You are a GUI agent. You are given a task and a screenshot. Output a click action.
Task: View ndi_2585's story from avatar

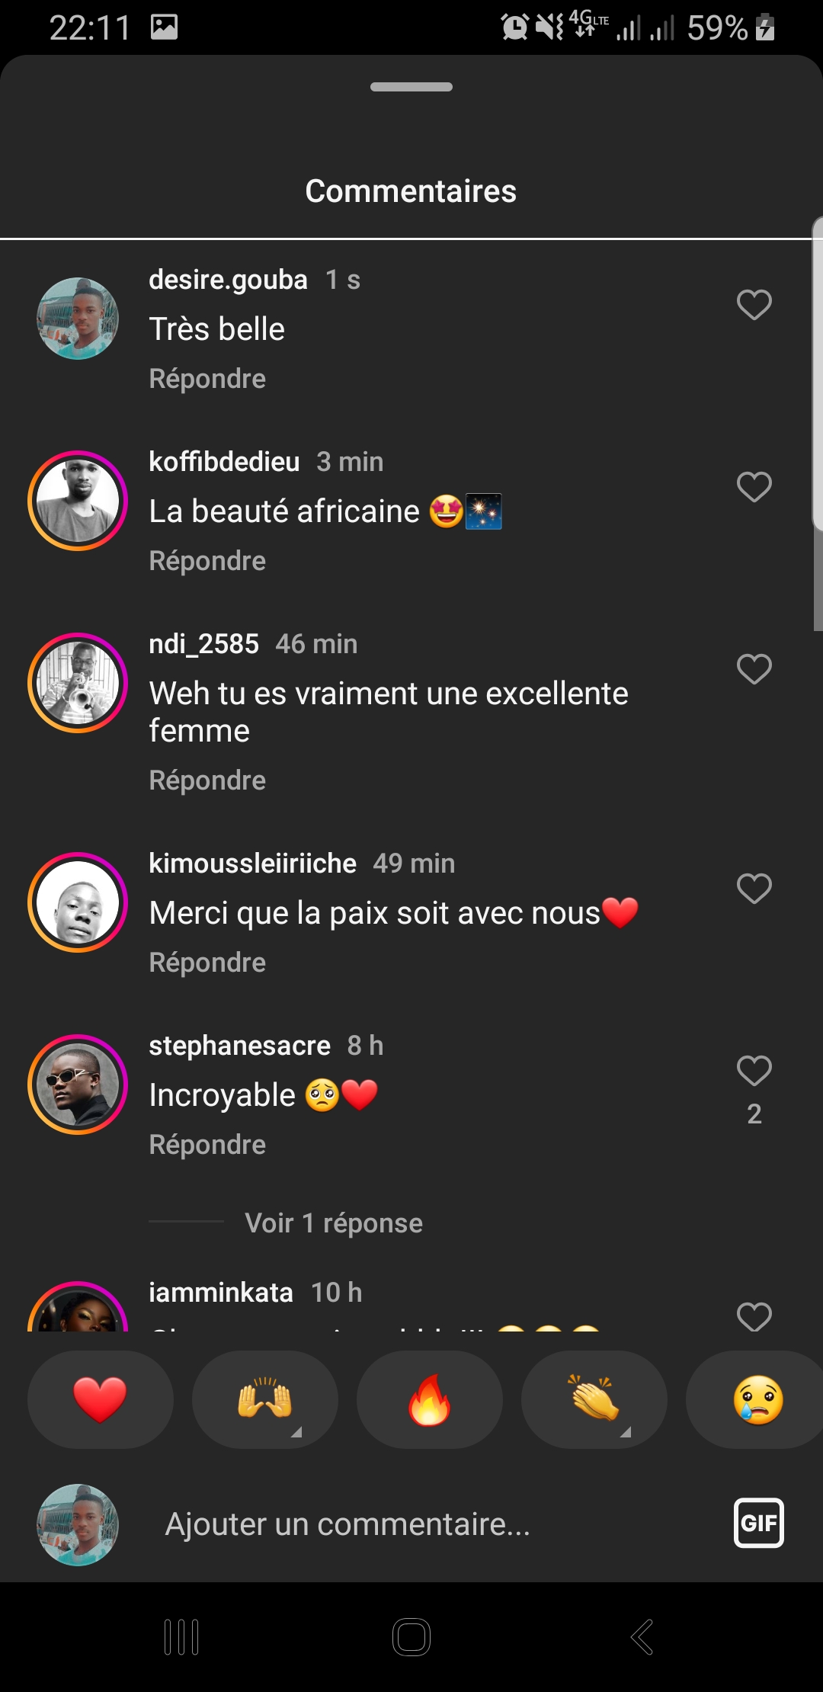pos(78,683)
